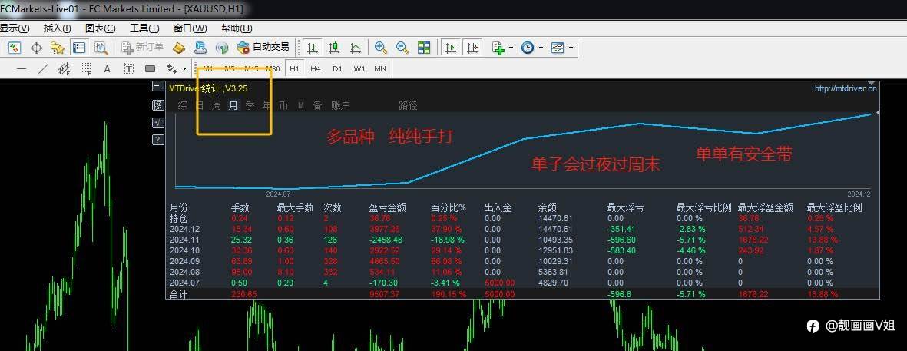This screenshot has height=351, width=907.
Task: Select the gray rectangle shape tool
Action: coord(150,69)
